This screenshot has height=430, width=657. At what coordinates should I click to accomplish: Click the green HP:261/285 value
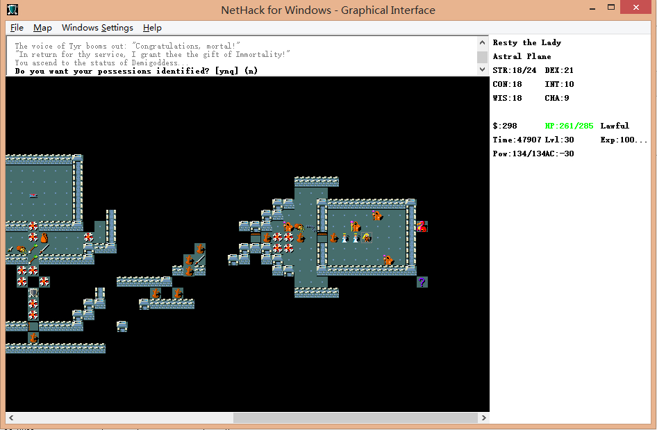[569, 126]
